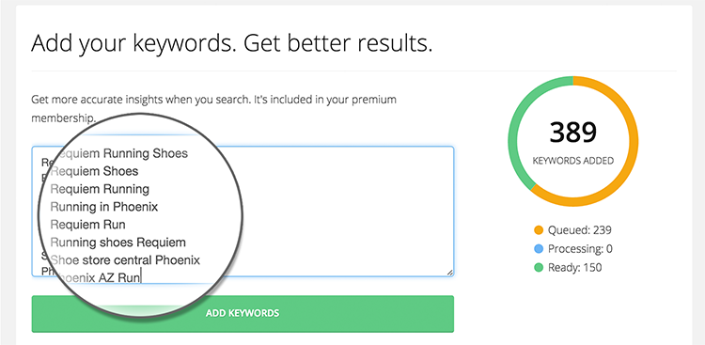This screenshot has width=705, height=345.
Task: Click the Shoe store central Phoenix line
Action: 125,260
